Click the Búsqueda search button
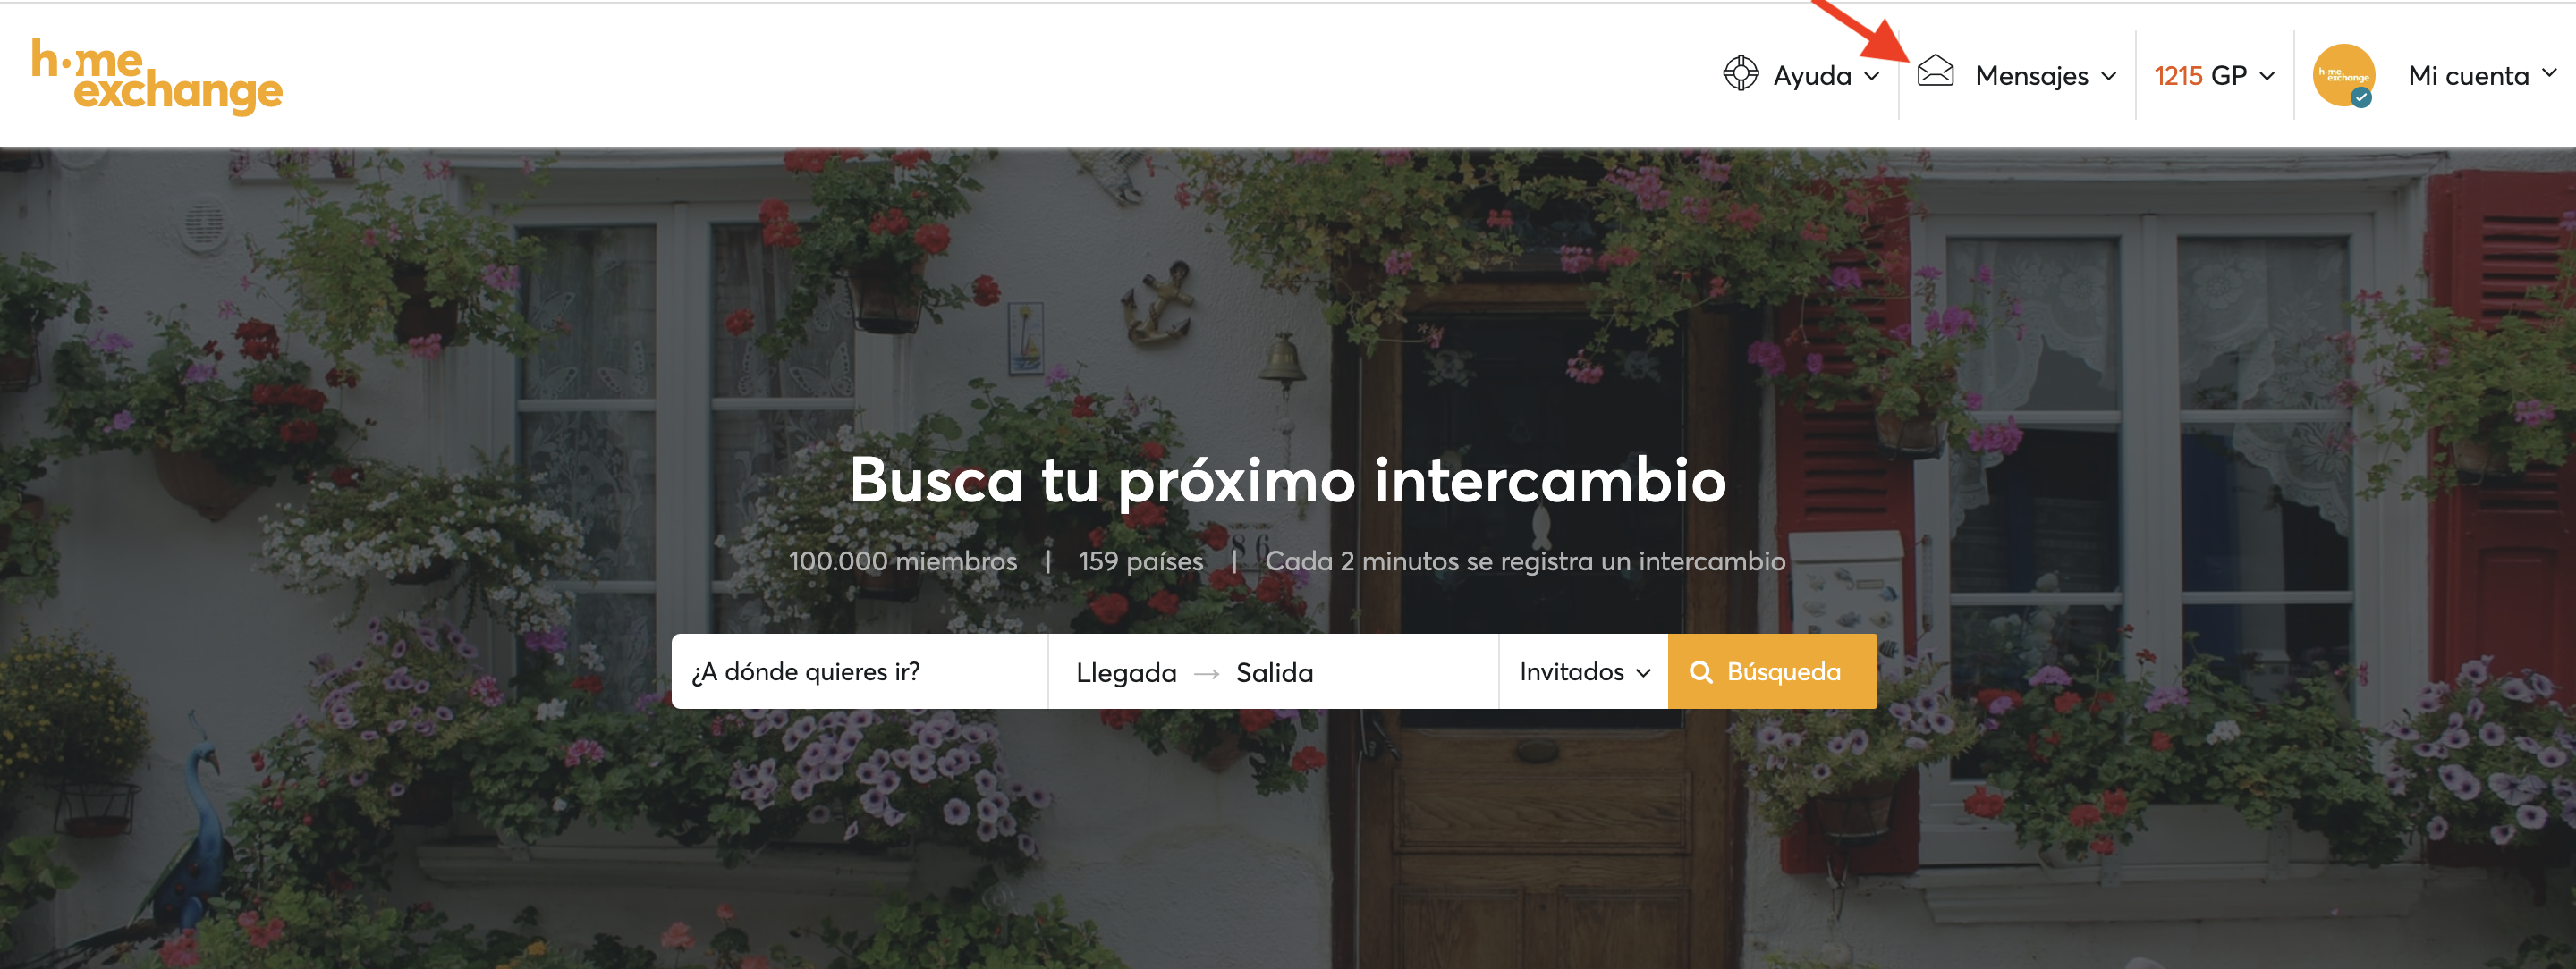 [x=1772, y=672]
